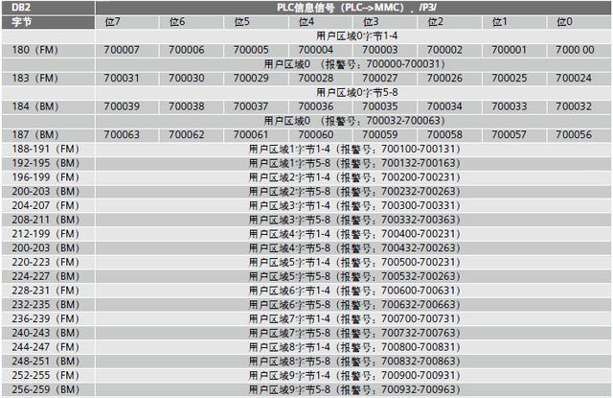Click 用户区域5字节5-8 alarm 700532-700263 entry
This screenshot has height=398, width=613.
pyautogui.click(x=354, y=276)
